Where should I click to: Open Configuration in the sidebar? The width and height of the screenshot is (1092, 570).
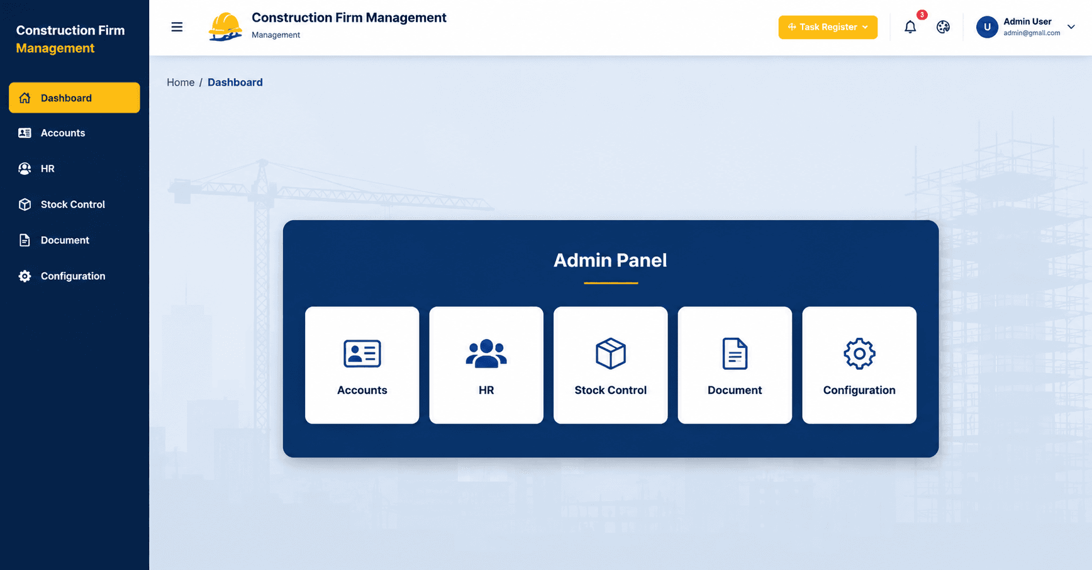tap(74, 276)
